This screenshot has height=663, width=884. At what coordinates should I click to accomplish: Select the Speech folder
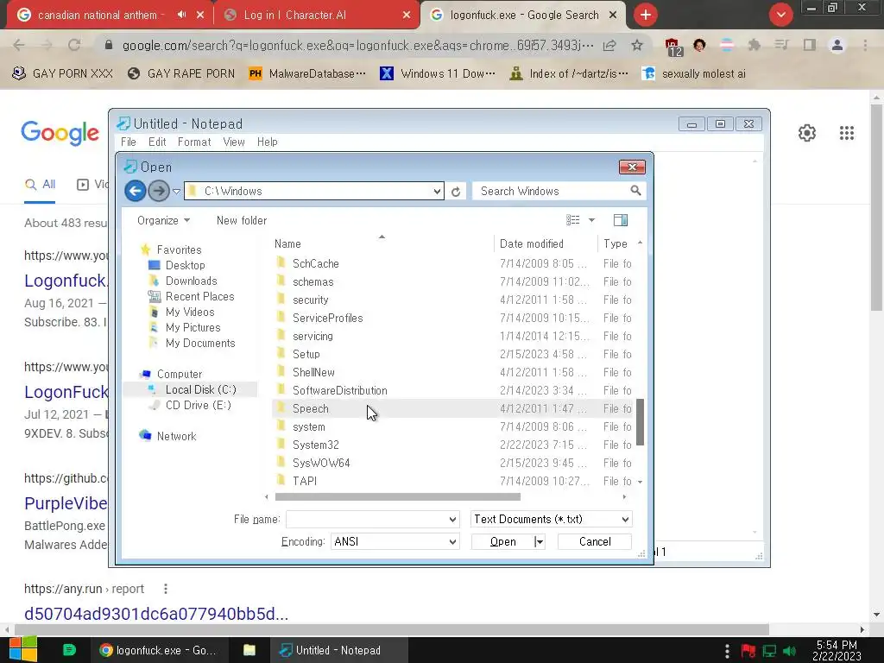(310, 408)
